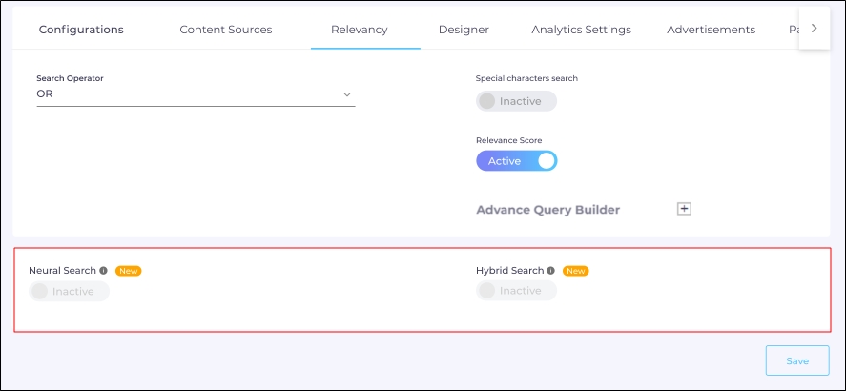The width and height of the screenshot is (846, 391).
Task: Click the plus icon for Advance Query Builder
Action: pos(684,209)
